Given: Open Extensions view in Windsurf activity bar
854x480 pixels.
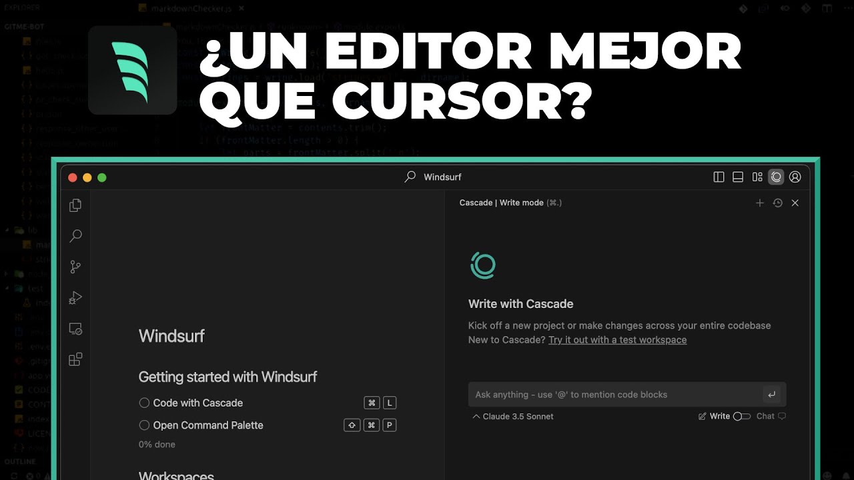Looking at the screenshot, I should [75, 360].
